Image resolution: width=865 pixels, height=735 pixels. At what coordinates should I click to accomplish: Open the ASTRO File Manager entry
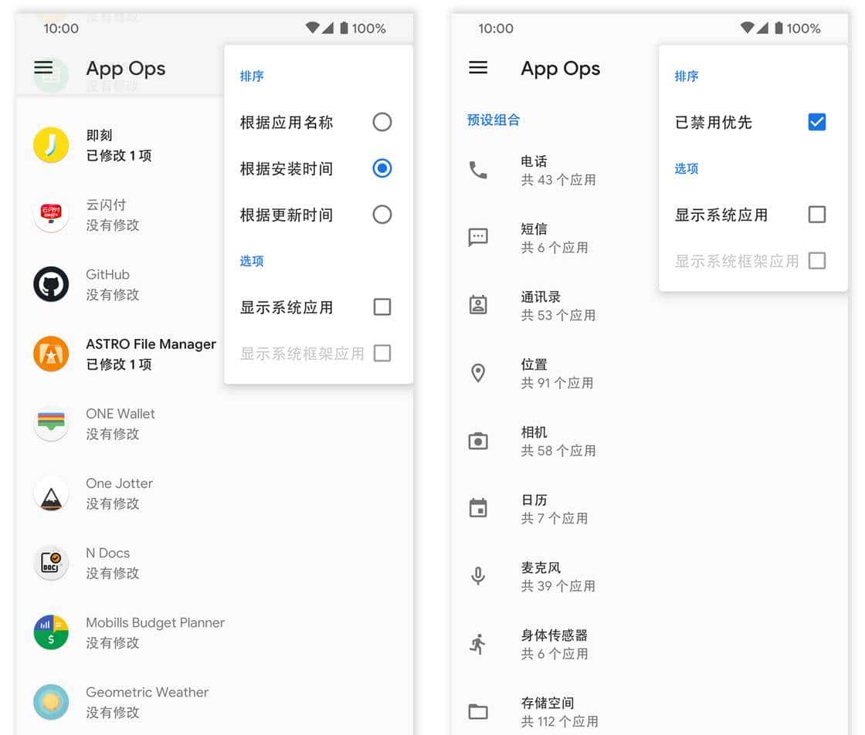[x=51, y=354]
